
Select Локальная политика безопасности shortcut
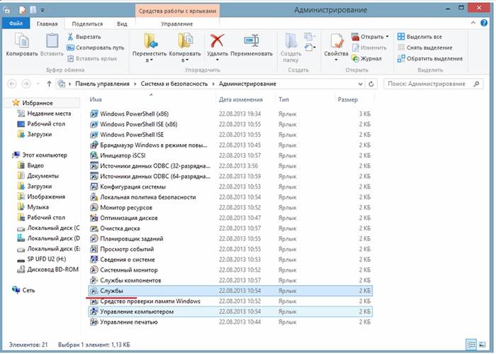(x=230, y=197)
